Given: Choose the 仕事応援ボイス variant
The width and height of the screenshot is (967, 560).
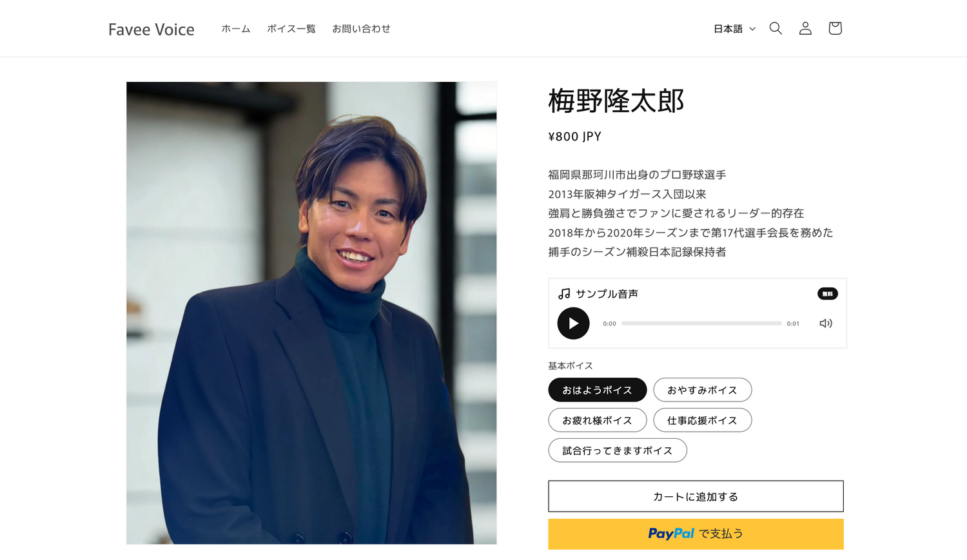Looking at the screenshot, I should click(702, 420).
